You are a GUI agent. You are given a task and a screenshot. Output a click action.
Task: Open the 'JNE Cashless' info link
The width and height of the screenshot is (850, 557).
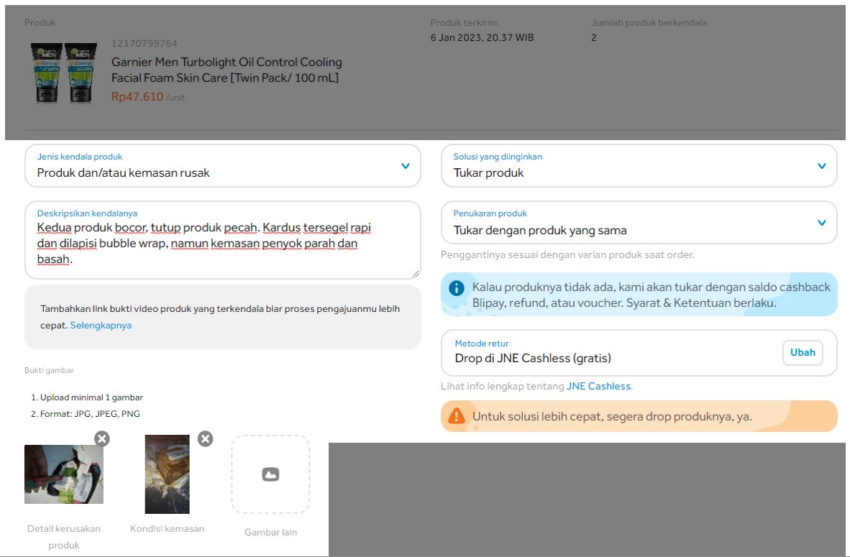pyautogui.click(x=598, y=387)
